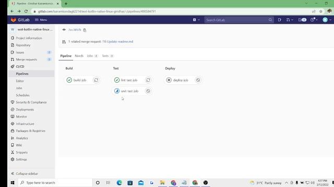The width and height of the screenshot is (334, 187).
Task: Switch to the Jobs tab
Action: point(92,56)
